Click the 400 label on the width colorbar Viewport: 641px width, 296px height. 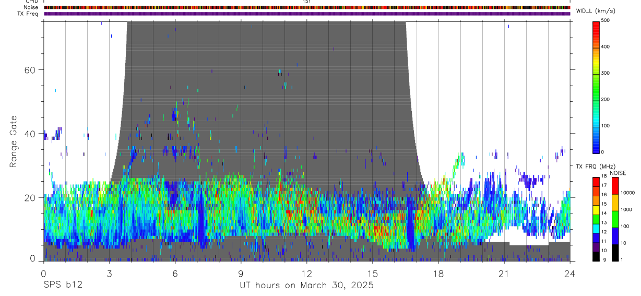(x=606, y=46)
